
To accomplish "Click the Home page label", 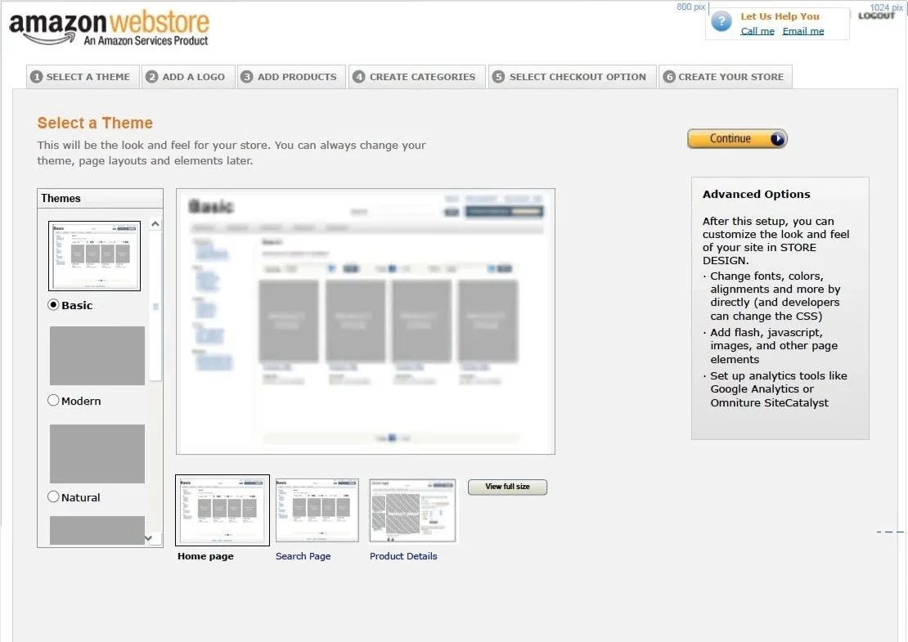I will [205, 556].
